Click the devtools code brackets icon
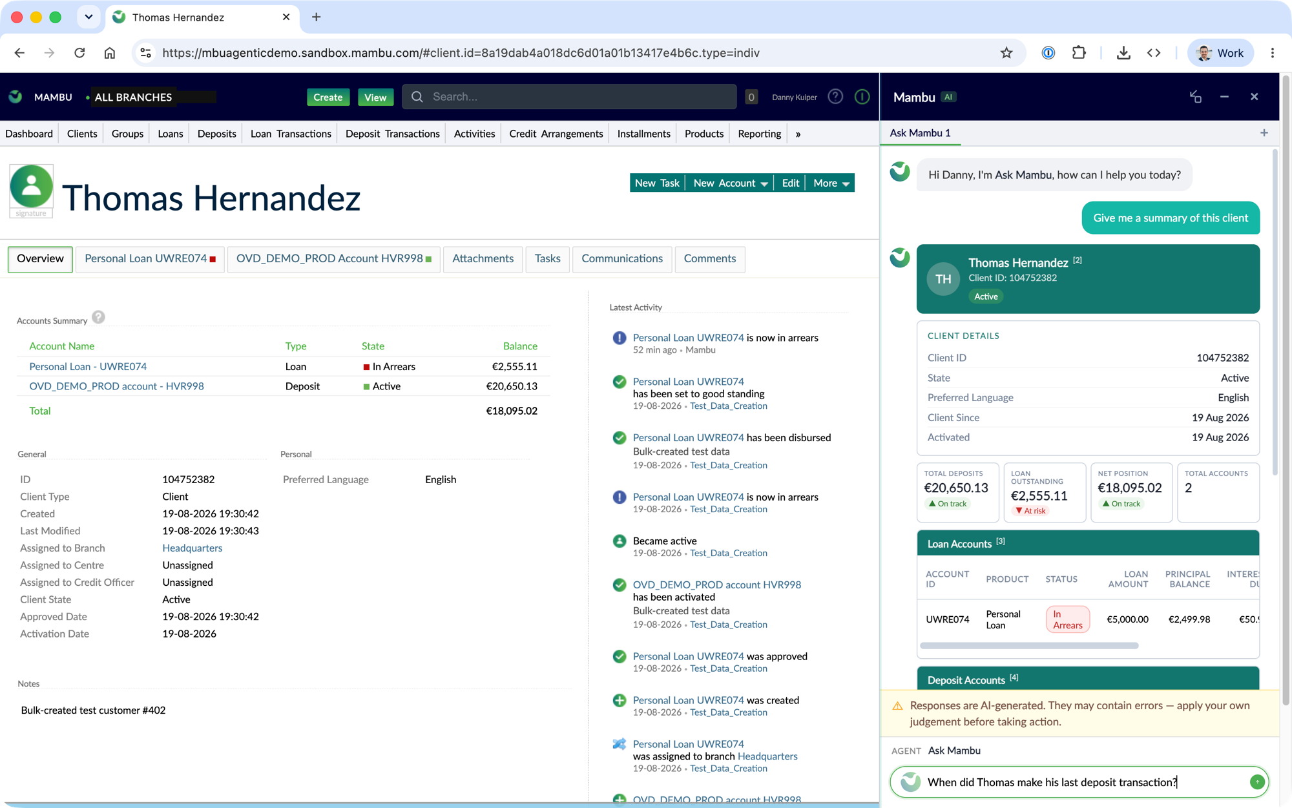Image resolution: width=1292 pixels, height=808 pixels. pos(1154,53)
